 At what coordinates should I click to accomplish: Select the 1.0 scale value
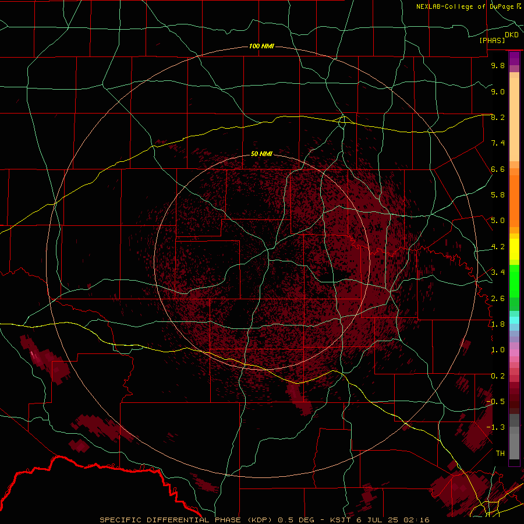coord(498,350)
